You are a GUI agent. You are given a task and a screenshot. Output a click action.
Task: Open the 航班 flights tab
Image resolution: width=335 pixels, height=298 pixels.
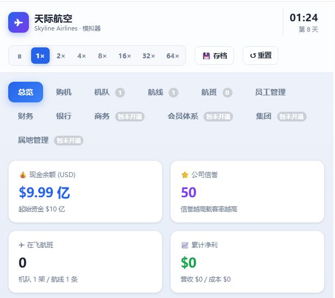click(217, 93)
